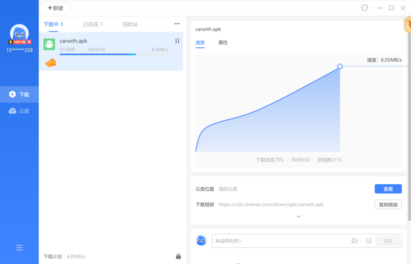Click the skin theme shirt icon
This screenshot has height=264, width=411.
point(364,8)
